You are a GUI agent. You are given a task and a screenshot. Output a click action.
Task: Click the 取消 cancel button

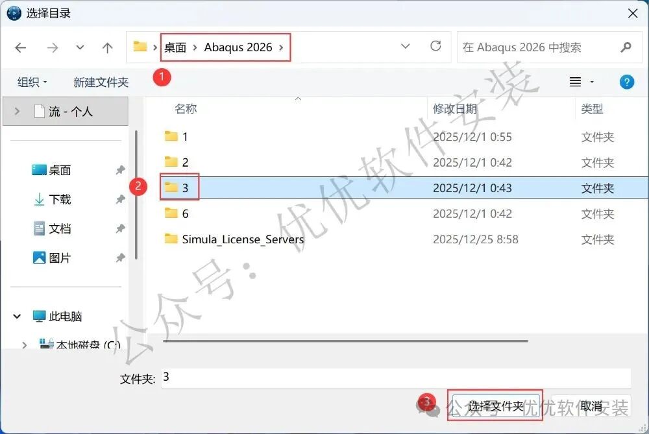click(x=591, y=406)
